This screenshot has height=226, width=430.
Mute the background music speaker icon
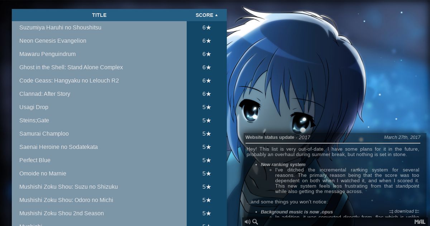point(247,222)
